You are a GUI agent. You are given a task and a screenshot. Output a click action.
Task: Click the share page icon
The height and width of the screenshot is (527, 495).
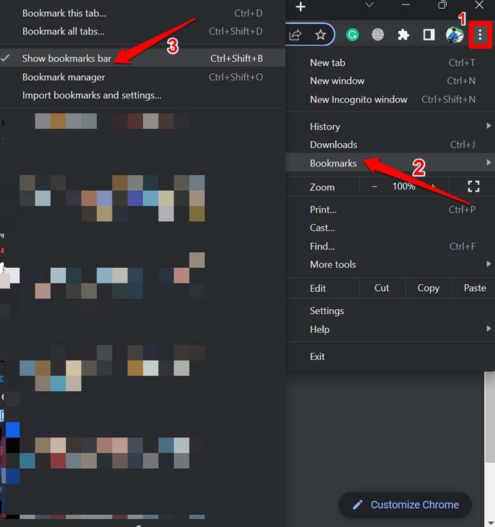[296, 35]
